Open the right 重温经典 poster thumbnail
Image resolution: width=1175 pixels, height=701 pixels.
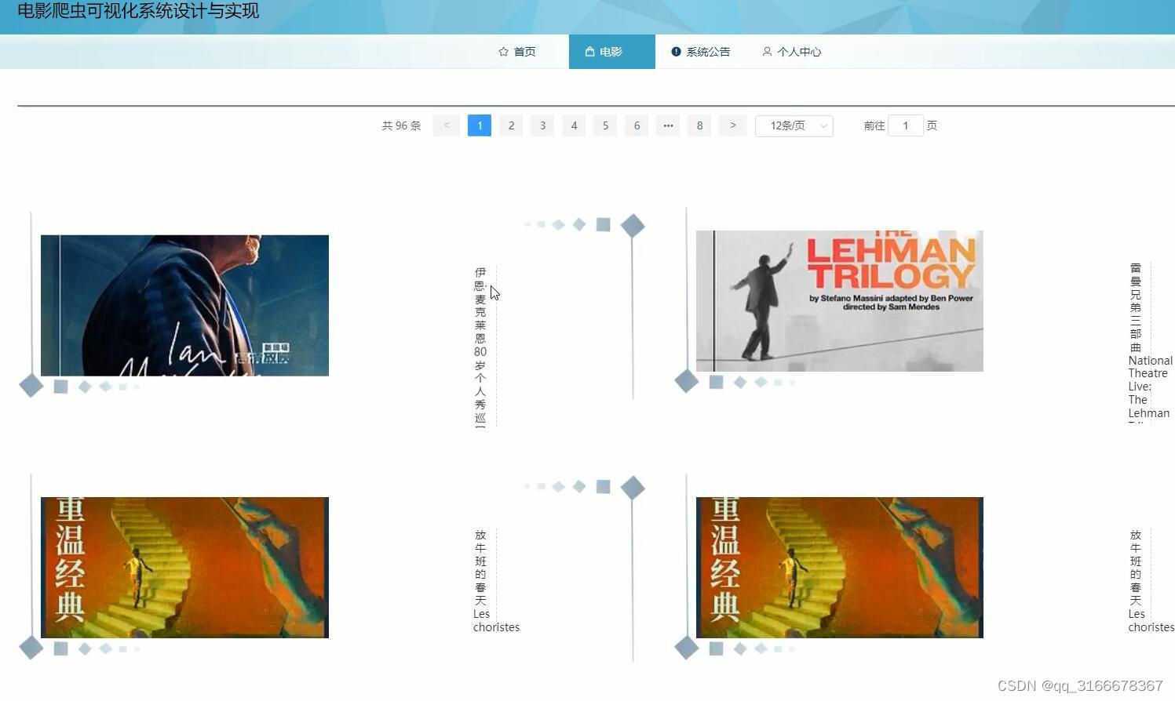pos(840,568)
